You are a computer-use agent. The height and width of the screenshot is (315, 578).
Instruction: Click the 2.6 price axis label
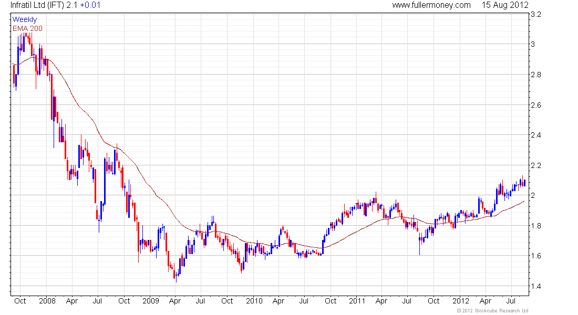pyautogui.click(x=535, y=105)
